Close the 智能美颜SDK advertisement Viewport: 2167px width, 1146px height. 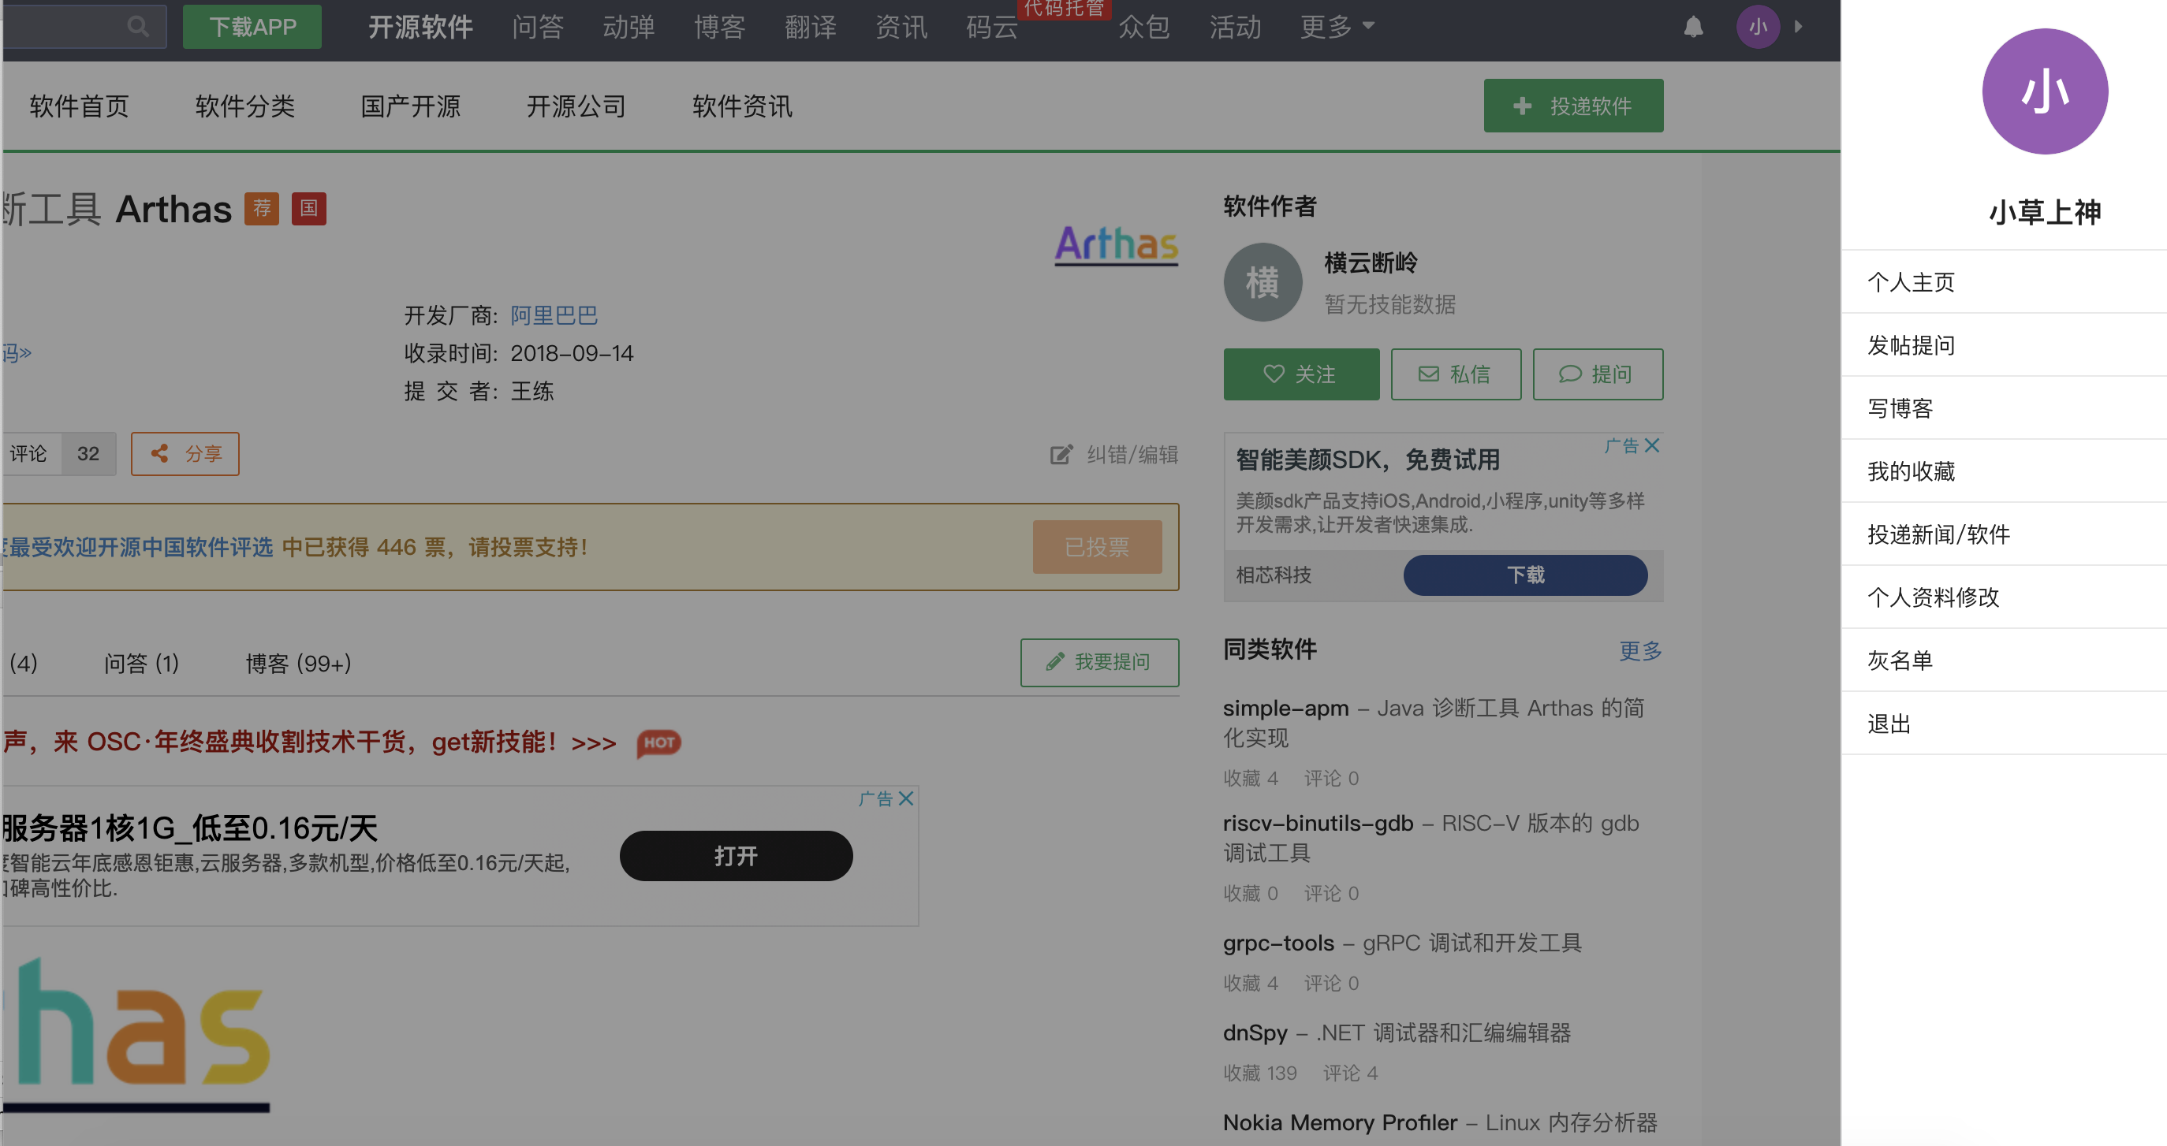tap(1651, 445)
